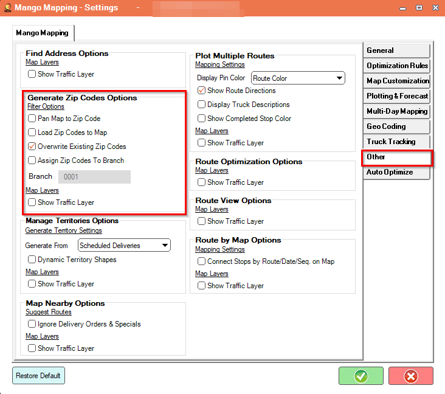
Task: Open the Display Pin Color dropdown
Action: 298,78
